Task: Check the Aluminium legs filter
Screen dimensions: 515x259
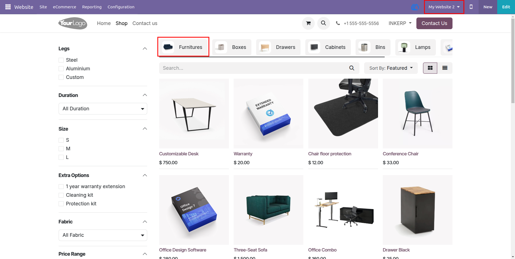Action: pyautogui.click(x=61, y=69)
